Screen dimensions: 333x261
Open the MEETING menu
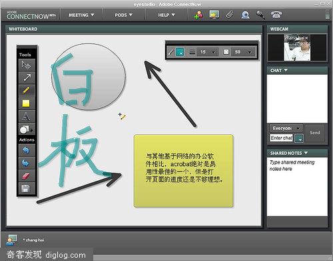(x=81, y=15)
